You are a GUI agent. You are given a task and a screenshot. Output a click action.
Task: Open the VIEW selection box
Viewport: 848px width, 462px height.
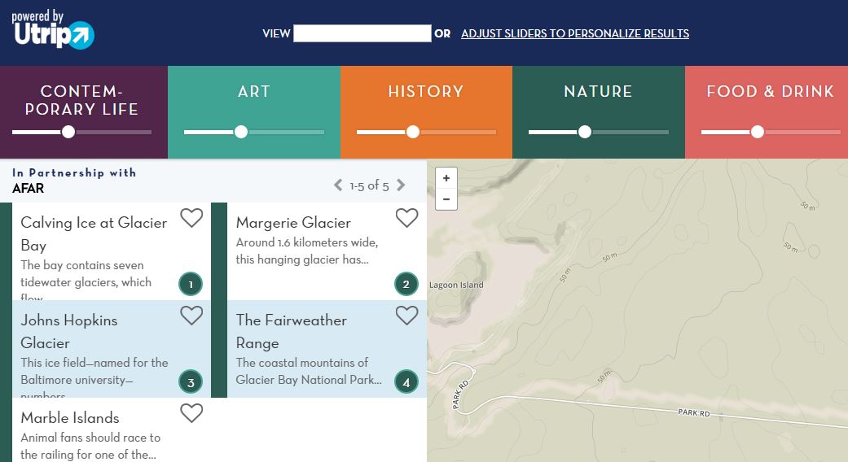(362, 33)
